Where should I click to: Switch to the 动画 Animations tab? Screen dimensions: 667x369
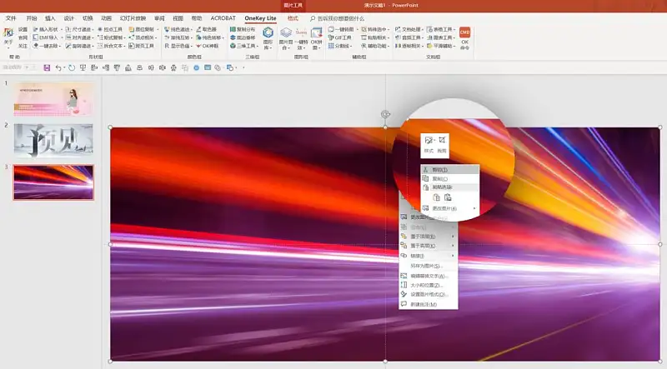click(x=107, y=18)
